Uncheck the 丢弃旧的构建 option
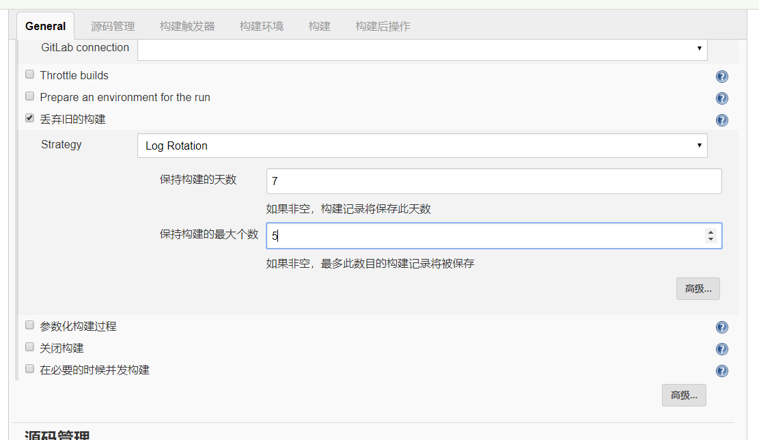Screen dimensions: 759x440 29,118
